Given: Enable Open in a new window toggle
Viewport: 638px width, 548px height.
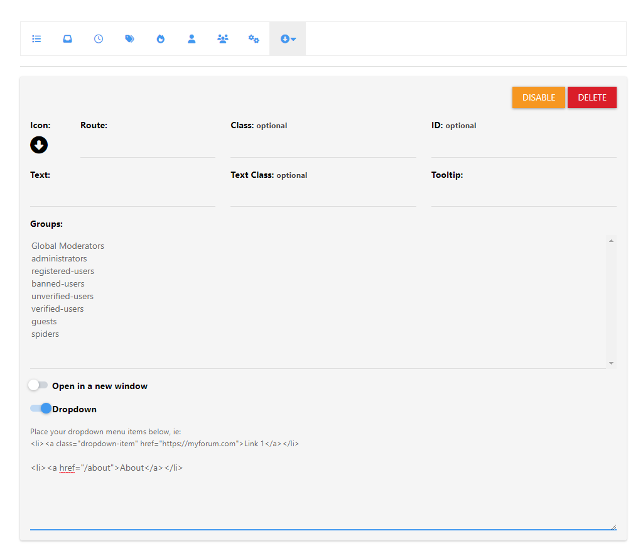Looking at the screenshot, I should click(38, 385).
